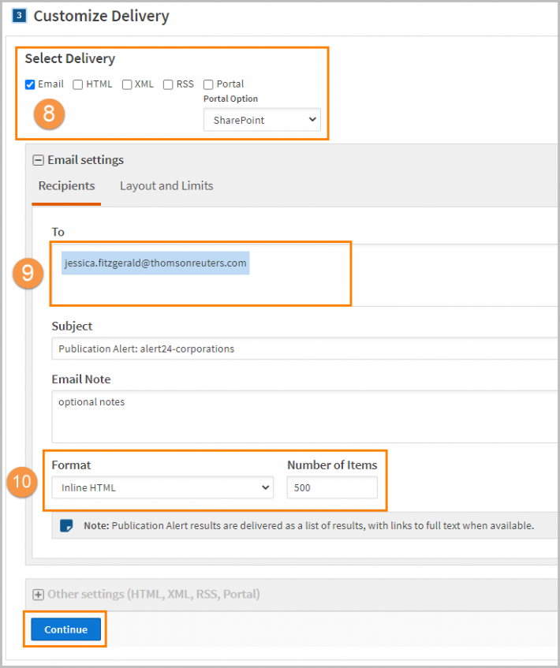
Task: Collapse Email settings with the minus icon
Action: click(x=39, y=160)
